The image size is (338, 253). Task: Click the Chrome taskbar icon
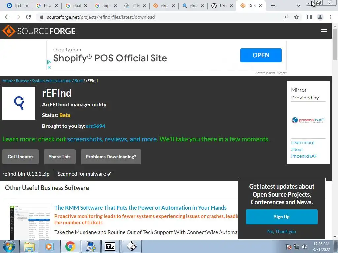(x=70, y=246)
